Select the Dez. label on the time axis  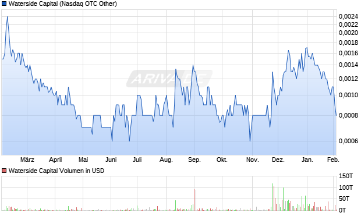click(x=278, y=160)
